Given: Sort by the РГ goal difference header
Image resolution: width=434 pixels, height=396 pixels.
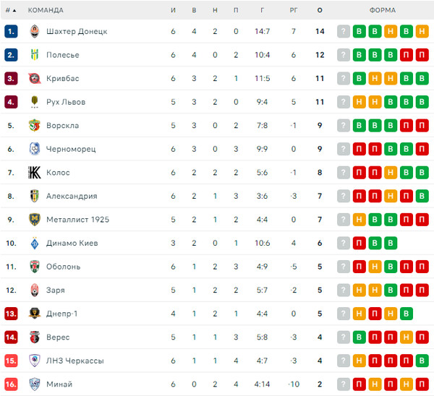Looking at the screenshot, I should (x=294, y=10).
